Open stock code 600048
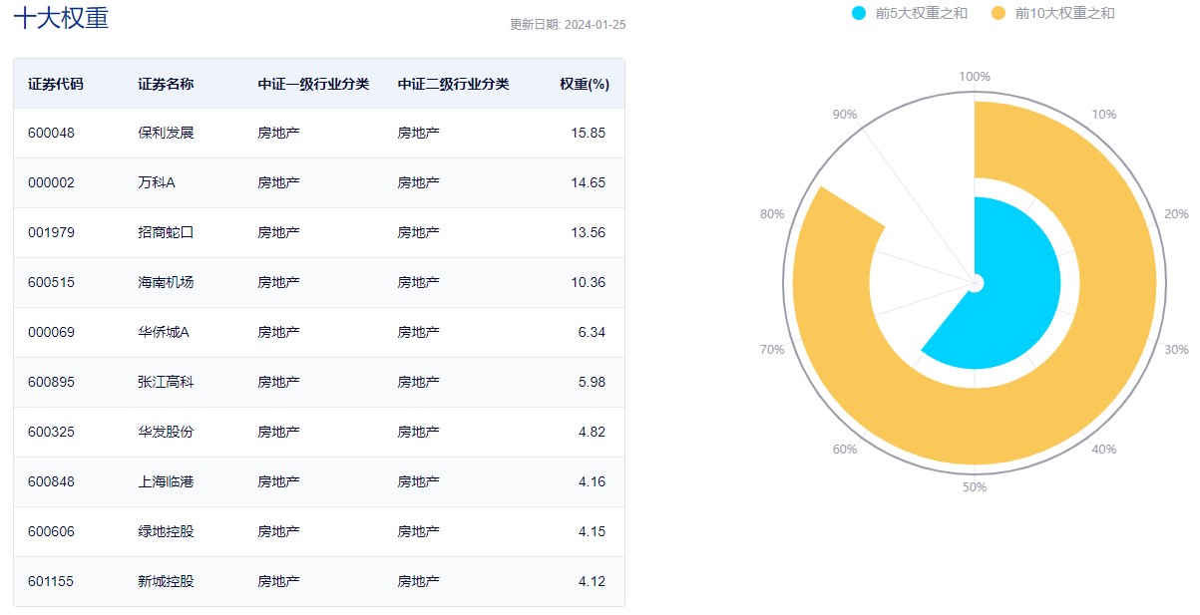Screen dimensions: 1200x615 [x=51, y=133]
